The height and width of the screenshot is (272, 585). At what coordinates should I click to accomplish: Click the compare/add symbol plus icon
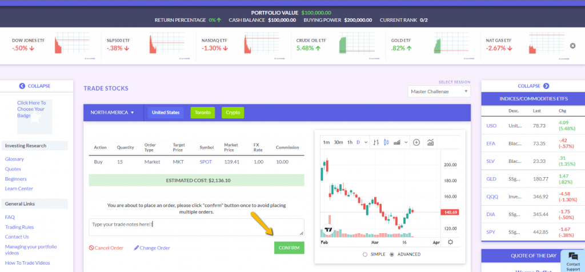pos(416,142)
